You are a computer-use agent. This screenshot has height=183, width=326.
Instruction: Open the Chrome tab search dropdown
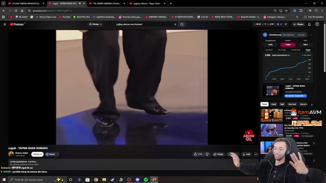[3, 4]
